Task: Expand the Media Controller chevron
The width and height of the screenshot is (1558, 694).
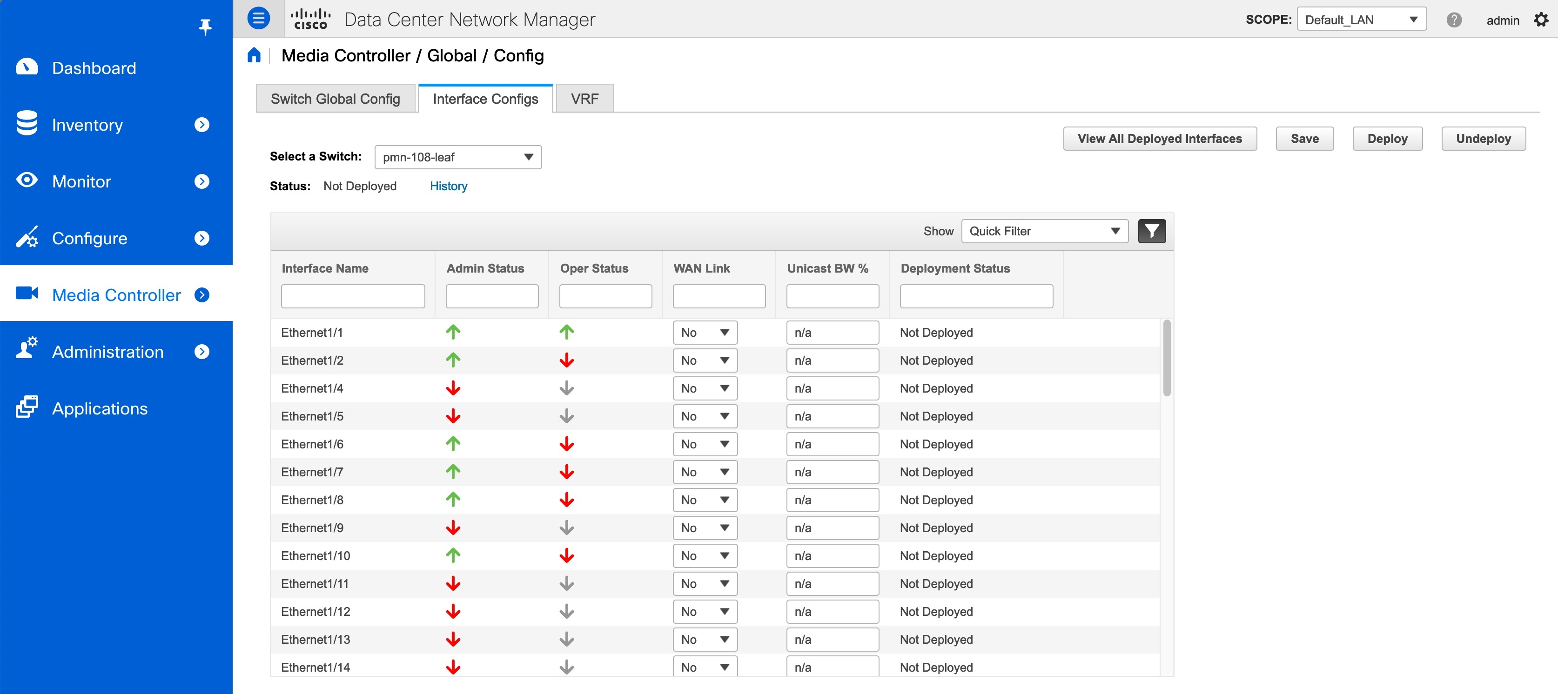Action: [x=202, y=295]
